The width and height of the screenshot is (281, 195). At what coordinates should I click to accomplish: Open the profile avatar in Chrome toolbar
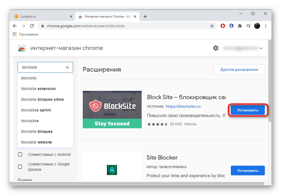[x=257, y=26]
